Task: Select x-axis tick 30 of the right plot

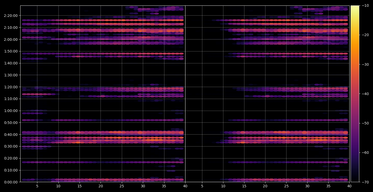Action: click(x=307, y=186)
